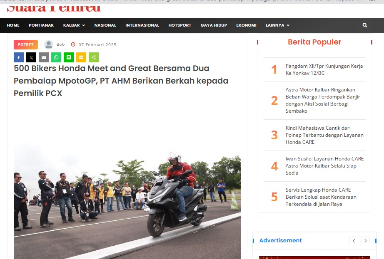384x259 pixels.
Task: Click the POTRET category badge
Action: 26,45
